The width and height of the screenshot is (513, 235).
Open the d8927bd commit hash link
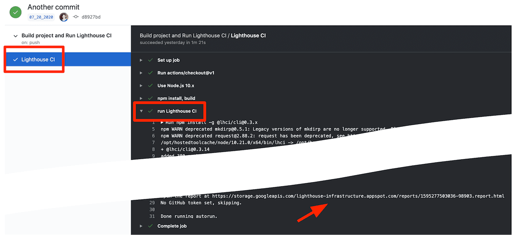coord(91,17)
